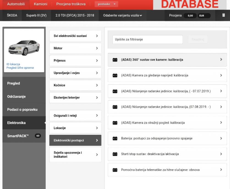
Task: Click the Upišite za filtriranje input field
Action: pyautogui.click(x=147, y=39)
